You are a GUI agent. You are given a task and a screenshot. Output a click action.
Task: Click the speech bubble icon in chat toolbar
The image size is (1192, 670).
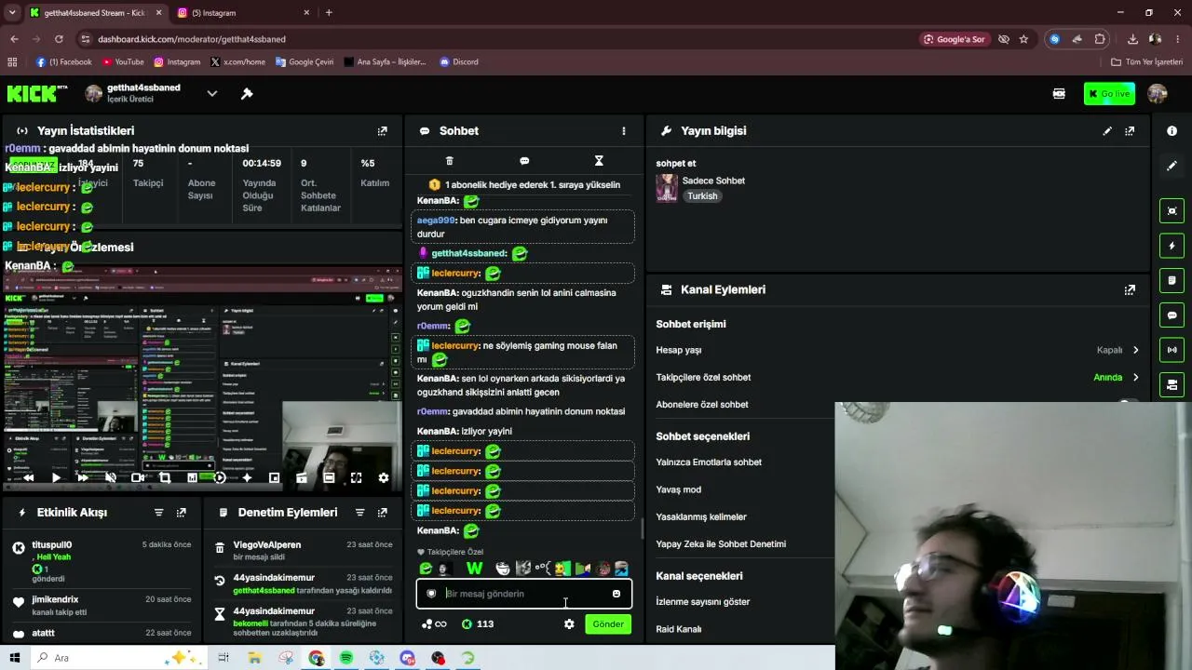(524, 161)
